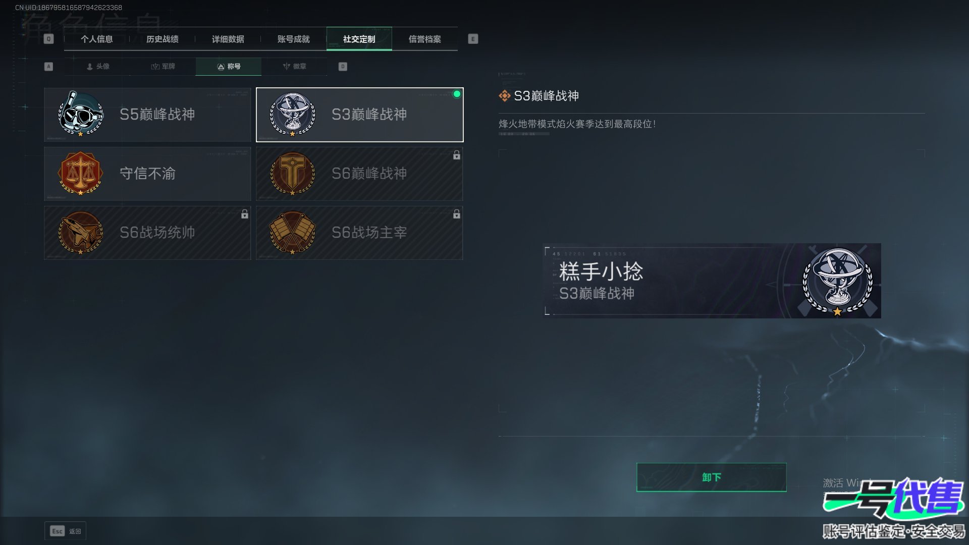Click the S6巅峰战神 locked badge icon
The height and width of the screenshot is (545, 969).
tap(293, 173)
